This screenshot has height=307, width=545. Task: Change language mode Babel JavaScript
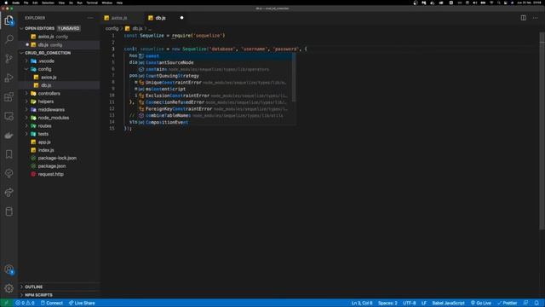448,303
